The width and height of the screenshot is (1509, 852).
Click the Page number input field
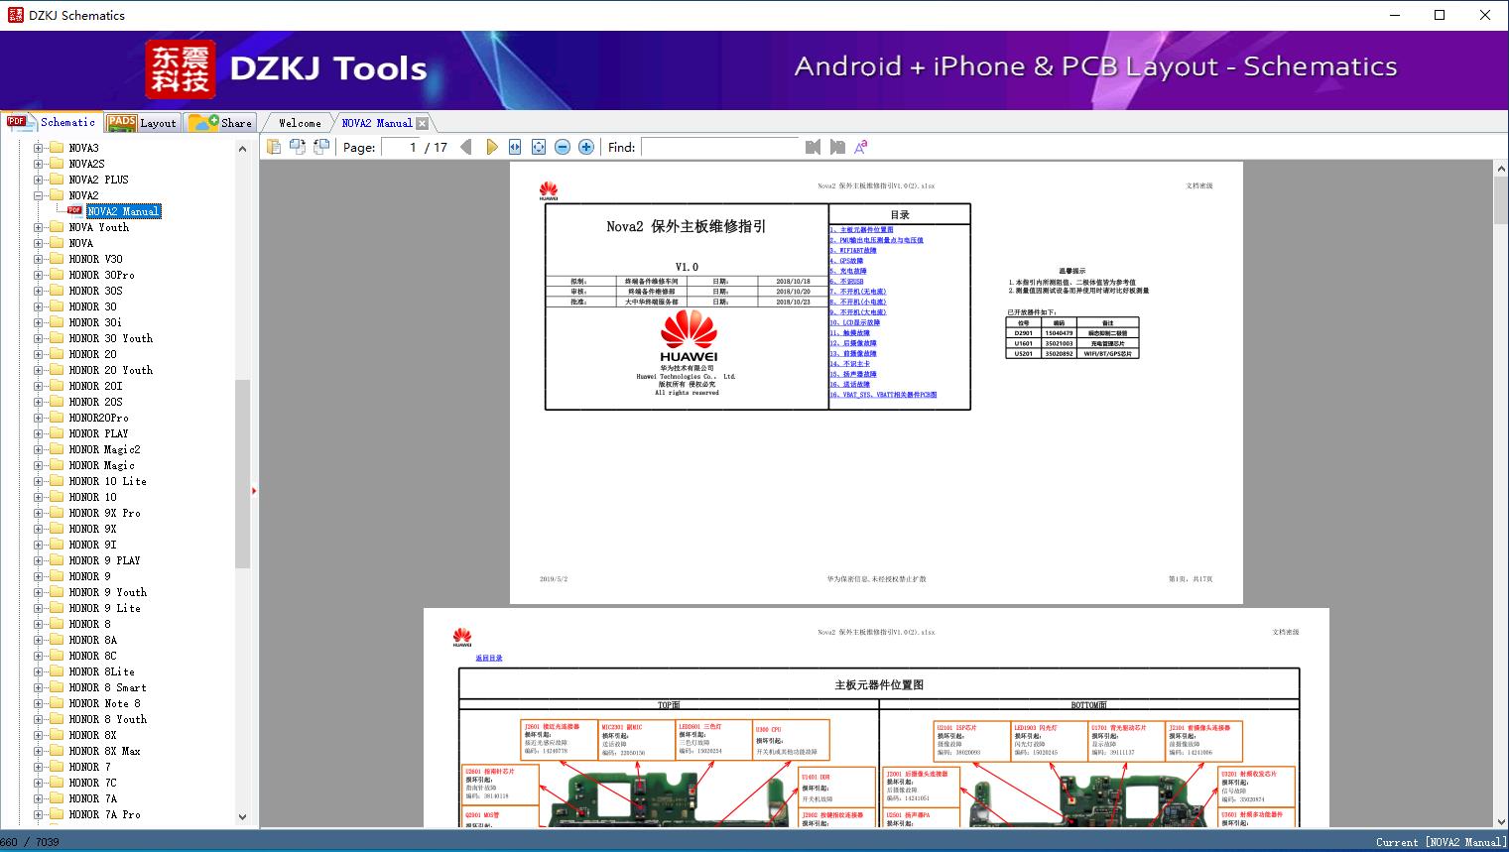399,147
